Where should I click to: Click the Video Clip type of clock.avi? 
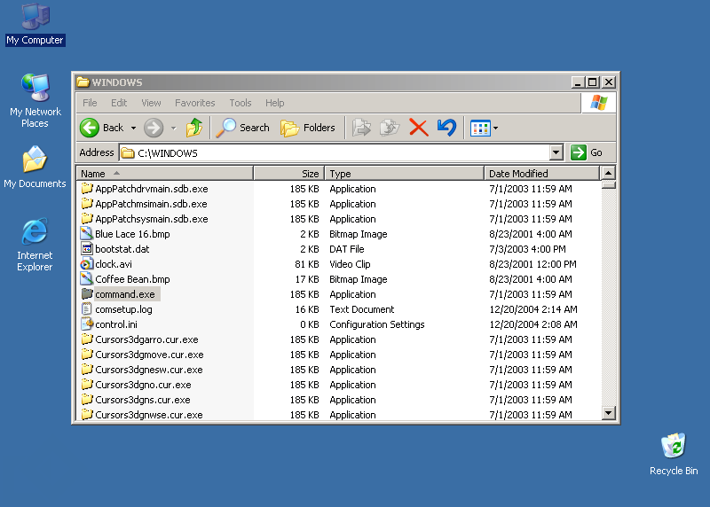coord(350,264)
